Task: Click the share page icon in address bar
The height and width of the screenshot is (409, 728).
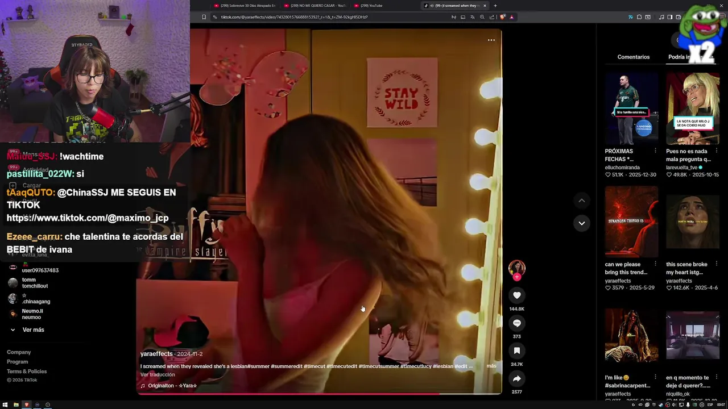Action: click(x=492, y=17)
